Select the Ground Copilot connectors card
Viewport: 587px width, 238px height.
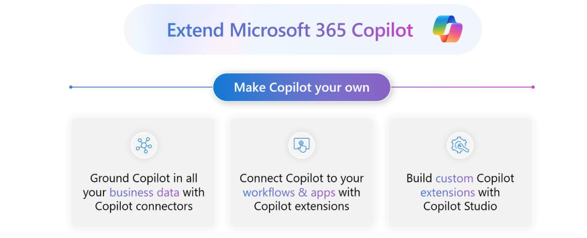click(144, 173)
